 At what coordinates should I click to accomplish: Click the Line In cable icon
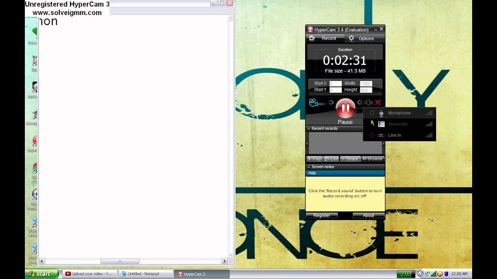381,135
